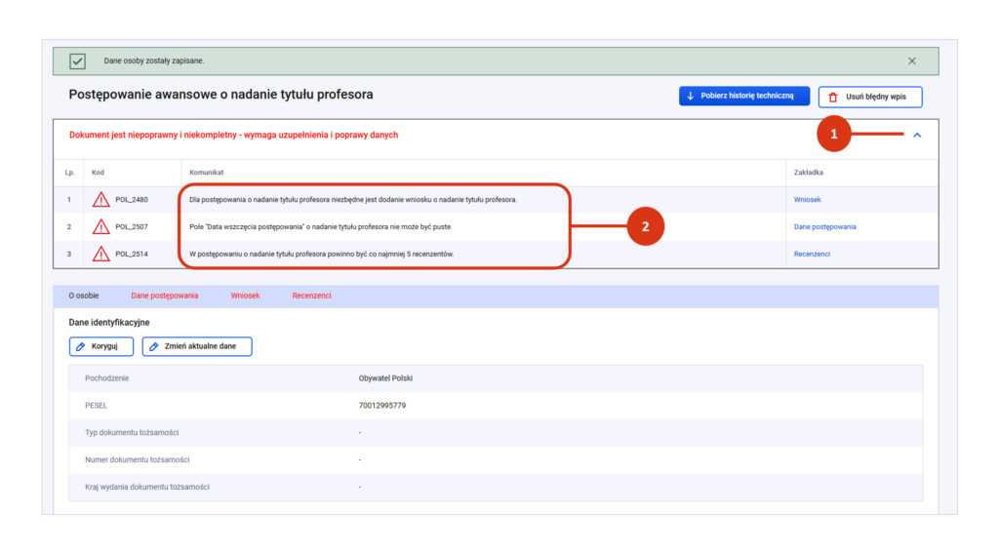Screen dimensions: 999x554
Task: Click warning icon for POL_2514
Action: click(101, 254)
